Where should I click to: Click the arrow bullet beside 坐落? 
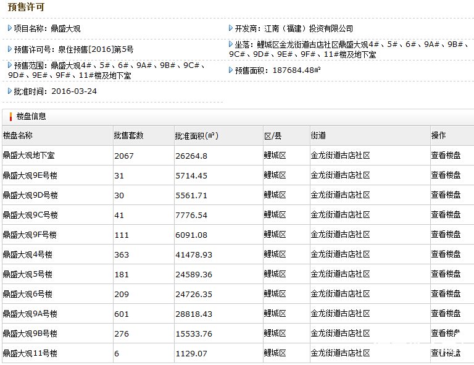click(231, 44)
